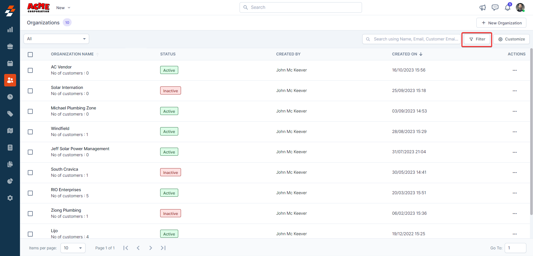Open the items per page dropdown
The image size is (533, 256).
click(x=73, y=248)
